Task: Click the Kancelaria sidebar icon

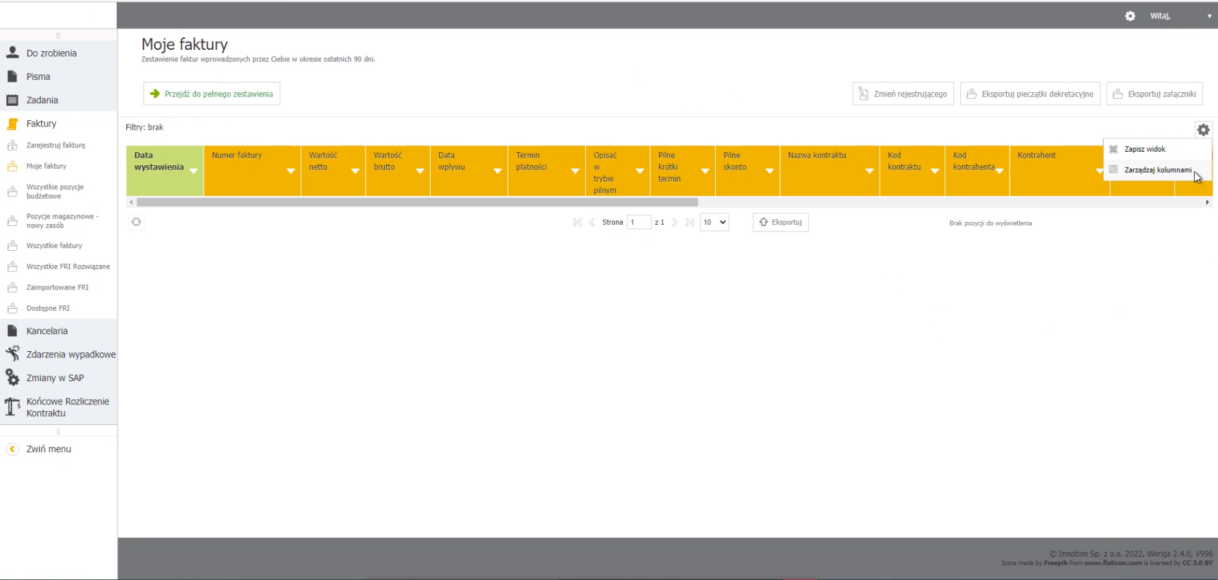Action: pyautogui.click(x=12, y=331)
